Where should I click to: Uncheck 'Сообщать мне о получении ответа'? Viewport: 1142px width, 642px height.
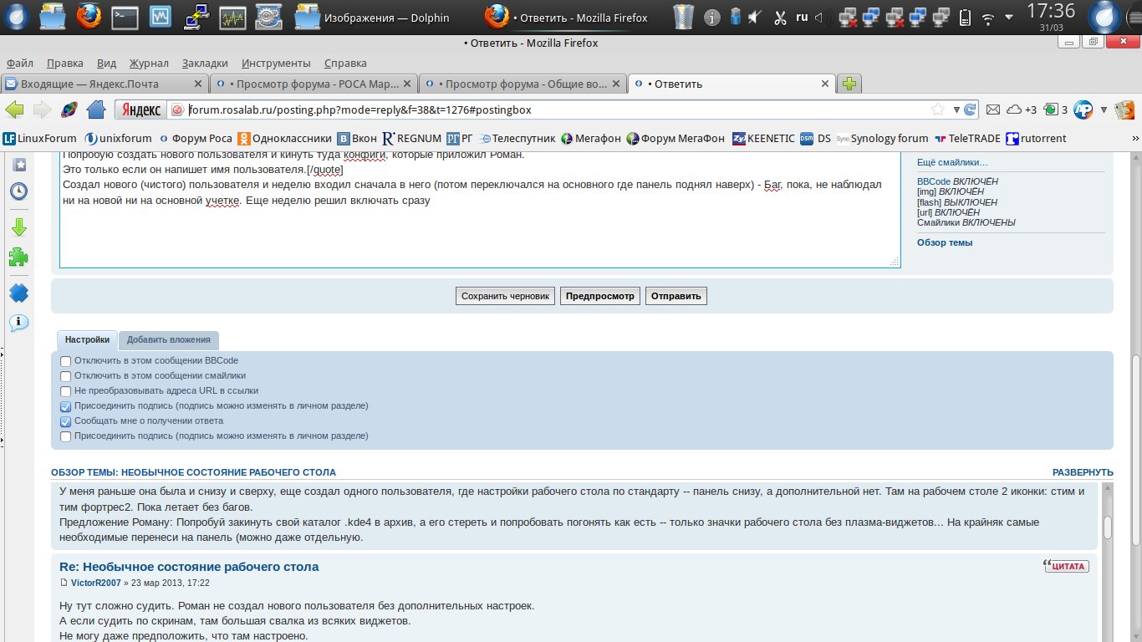[66, 421]
